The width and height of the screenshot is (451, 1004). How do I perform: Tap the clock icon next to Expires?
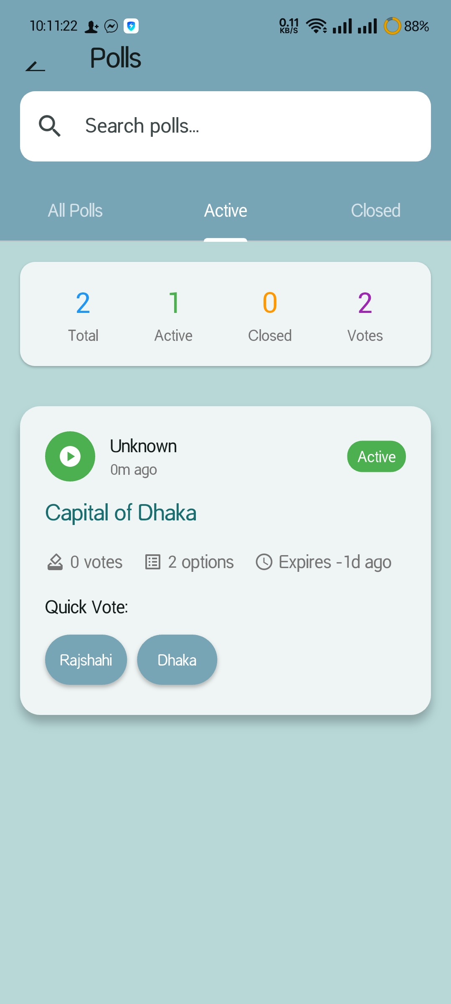(x=264, y=562)
